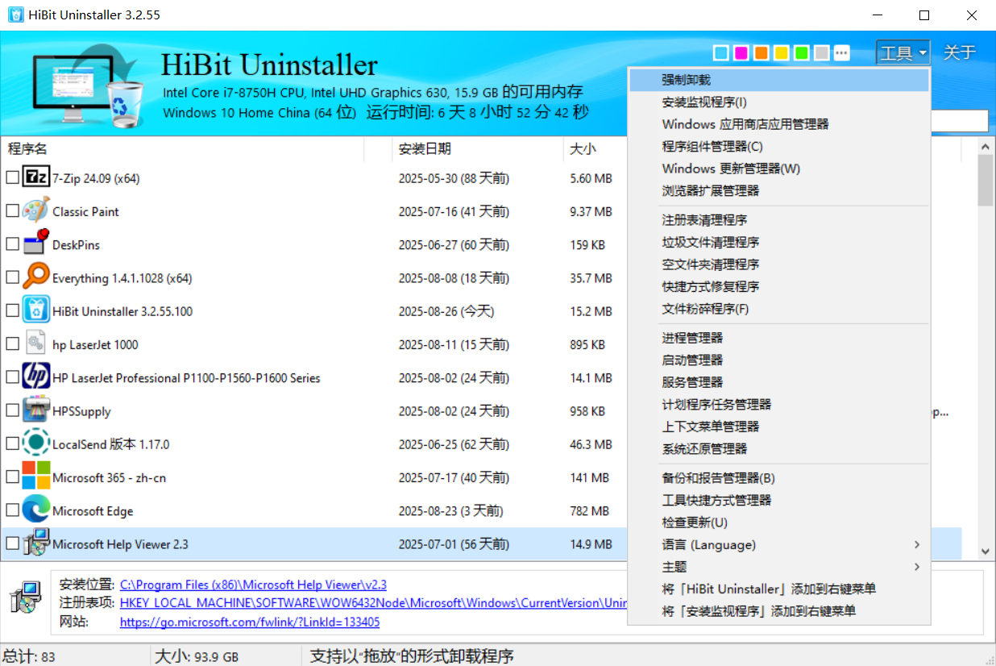Choose 检查更新(U)
The width and height of the screenshot is (996, 666).
coord(778,522)
